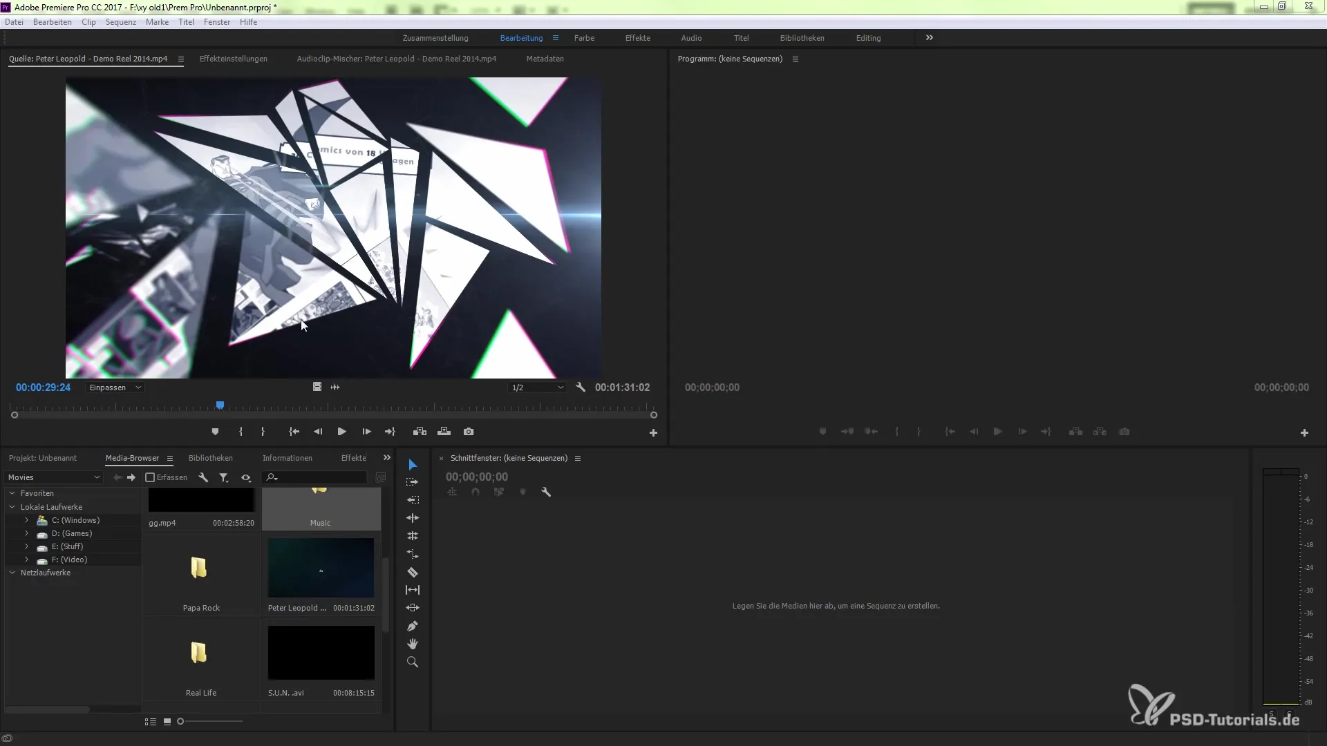Select the Rate Stretch tool
This screenshot has width=1327, height=746.
(413, 554)
